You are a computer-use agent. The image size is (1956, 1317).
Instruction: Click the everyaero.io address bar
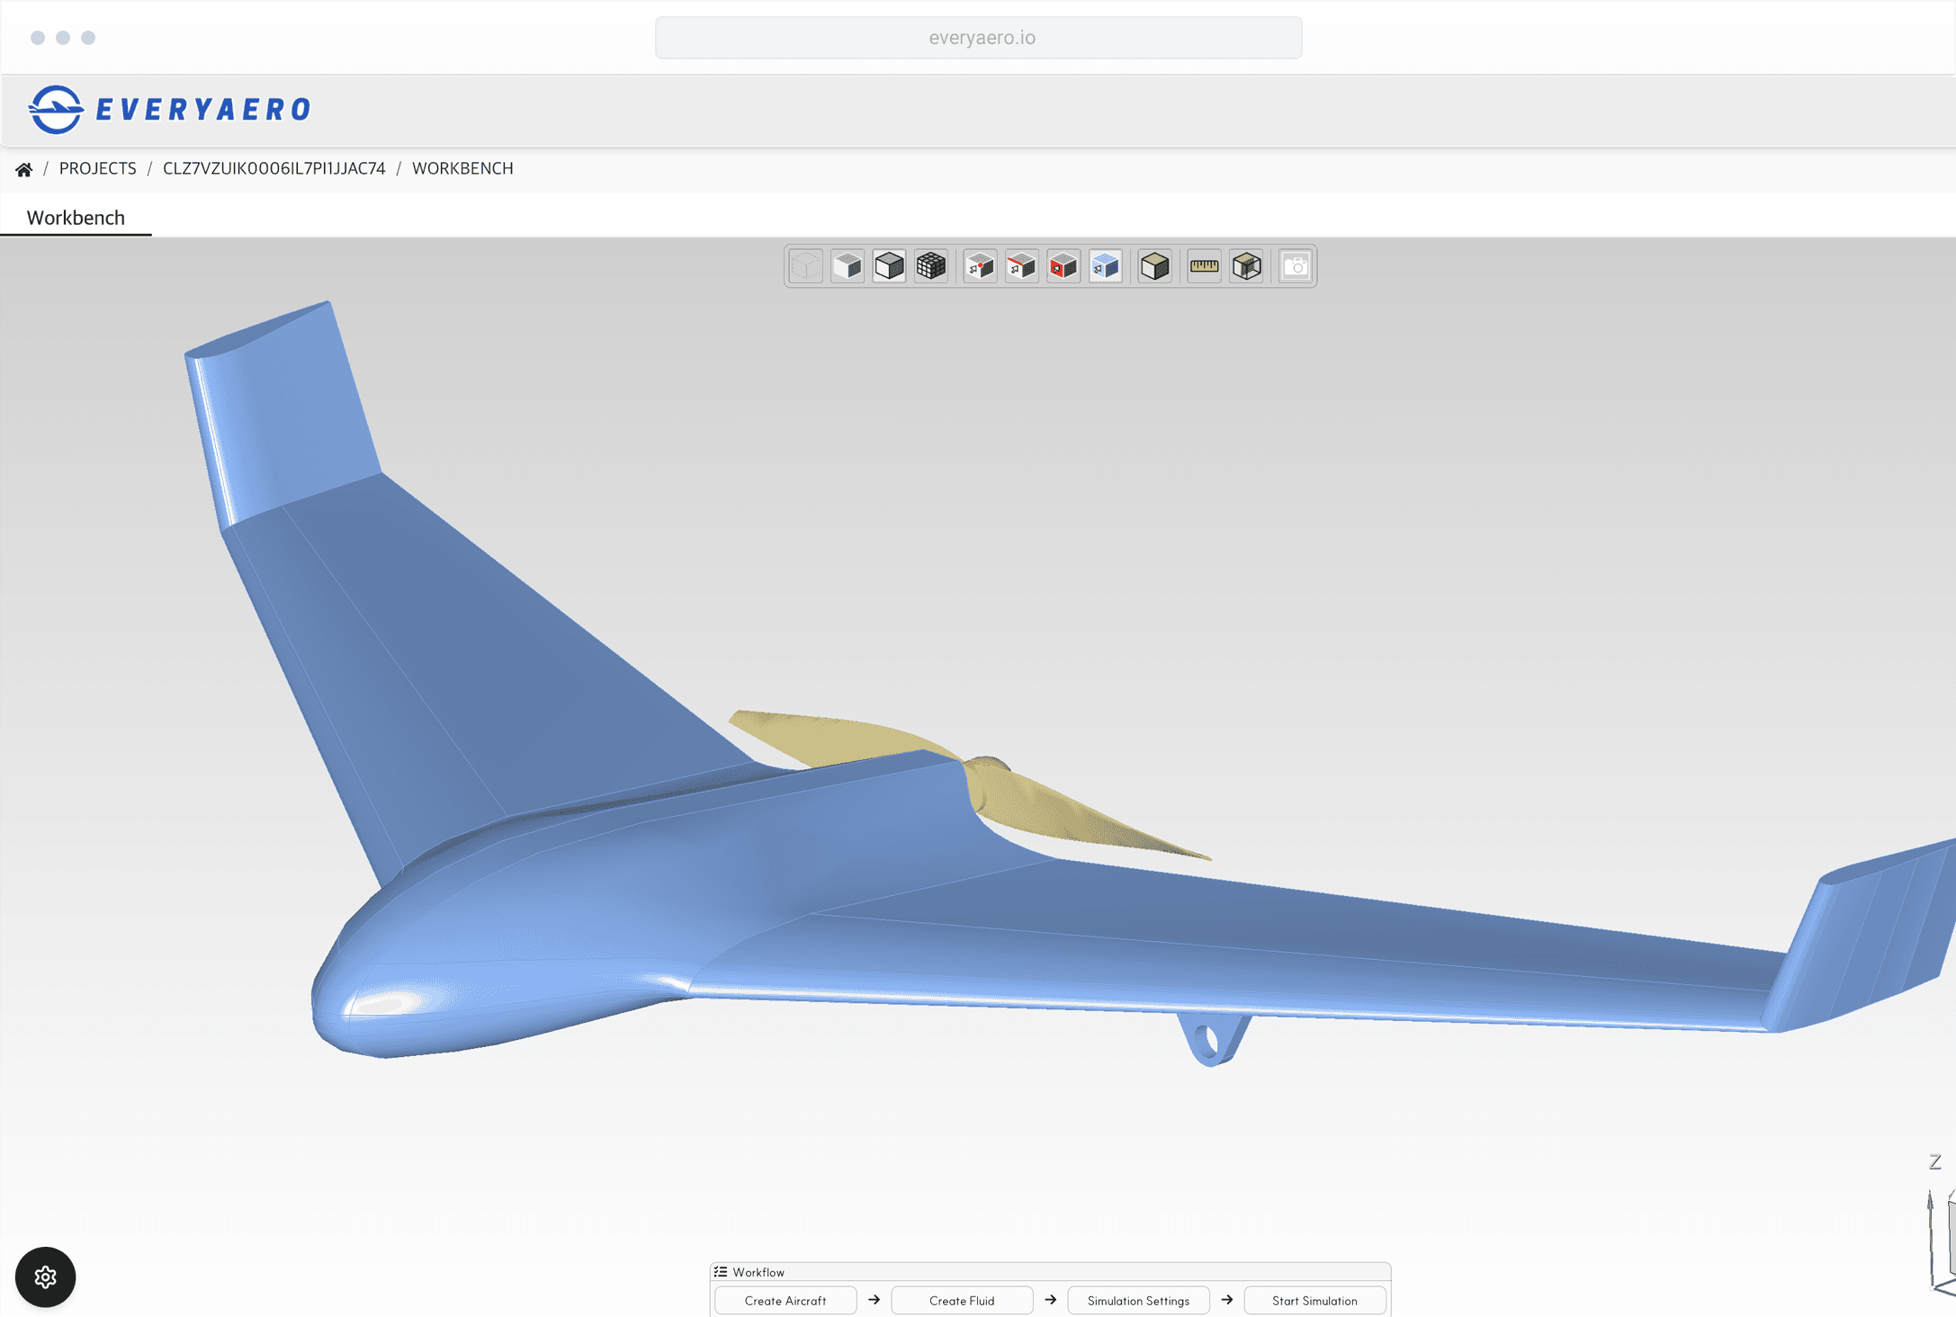(978, 38)
